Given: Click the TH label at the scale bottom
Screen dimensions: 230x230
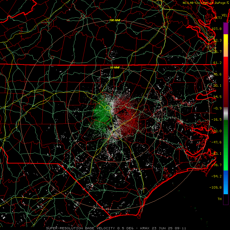Looking at the screenshot, I should pos(220,199).
